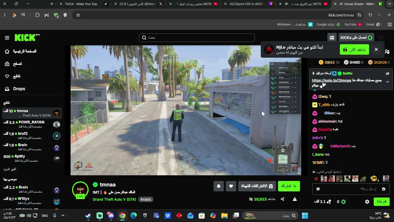The image size is (394, 222).
Task: Open the Kick hamburger sidebar menu
Action: [7, 38]
